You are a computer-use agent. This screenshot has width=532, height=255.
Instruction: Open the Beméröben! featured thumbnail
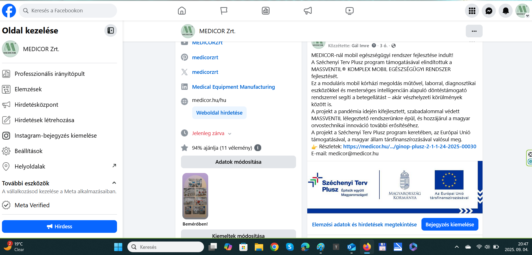pyautogui.click(x=195, y=196)
